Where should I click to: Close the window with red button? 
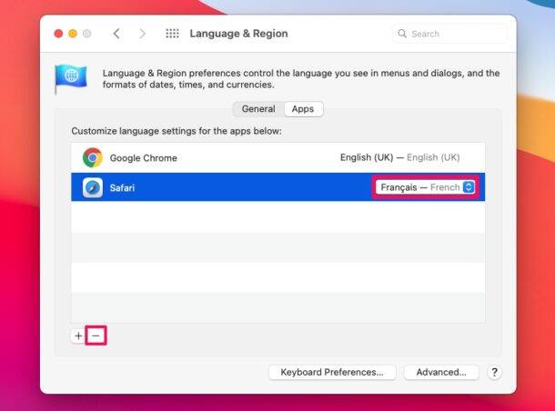tap(59, 34)
